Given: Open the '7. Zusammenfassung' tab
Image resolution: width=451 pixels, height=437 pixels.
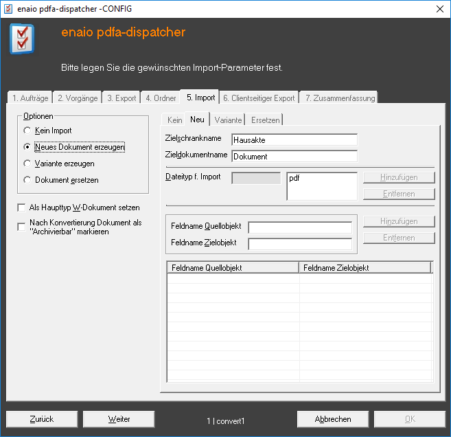Looking at the screenshot, I should click(340, 98).
